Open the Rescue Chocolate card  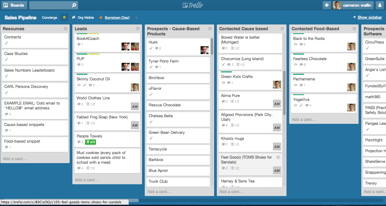tap(178, 105)
